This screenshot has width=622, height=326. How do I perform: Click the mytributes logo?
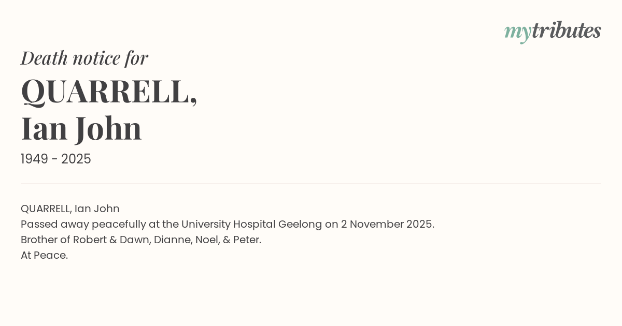[553, 31]
